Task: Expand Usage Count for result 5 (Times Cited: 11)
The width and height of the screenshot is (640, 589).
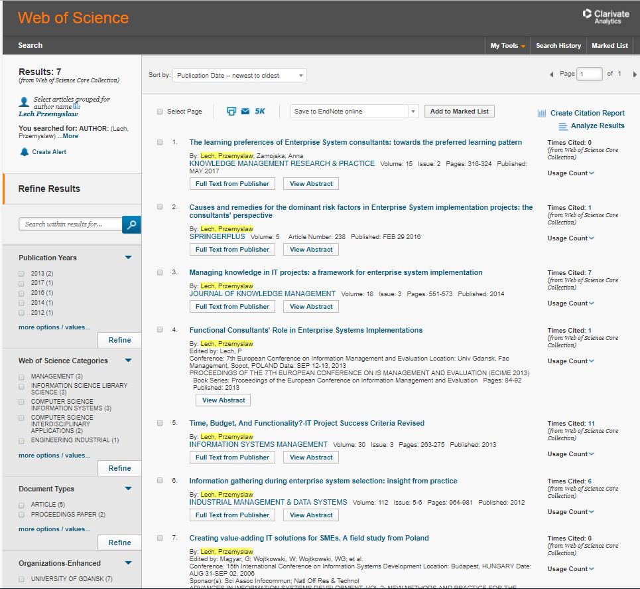Action: (570, 454)
